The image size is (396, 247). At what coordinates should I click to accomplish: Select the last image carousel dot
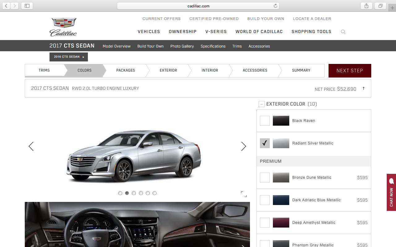click(x=154, y=193)
